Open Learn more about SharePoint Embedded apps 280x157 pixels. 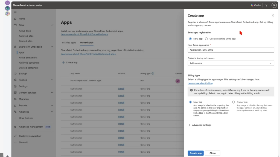pos(84,34)
